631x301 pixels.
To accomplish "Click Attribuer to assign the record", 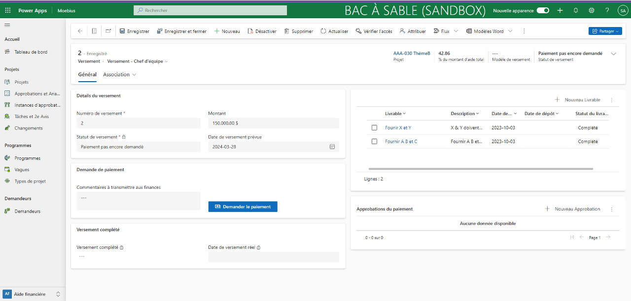I will (x=413, y=31).
